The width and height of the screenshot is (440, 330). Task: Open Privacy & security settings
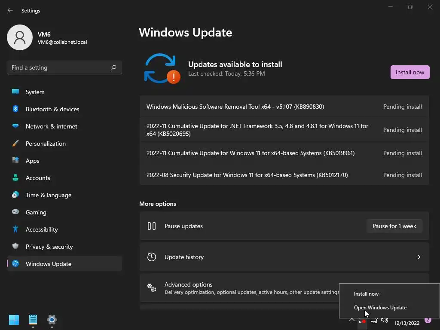pos(64,247)
